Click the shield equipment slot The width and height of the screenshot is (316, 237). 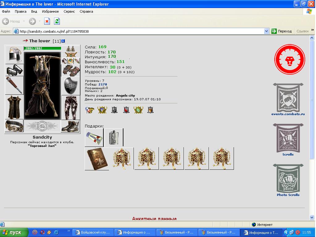coord(71,86)
